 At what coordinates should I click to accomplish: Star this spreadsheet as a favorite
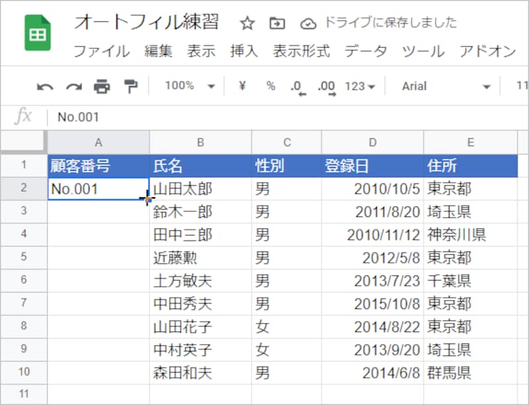247,22
